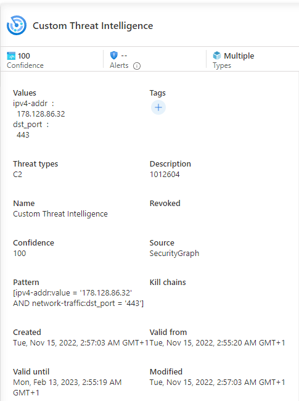Image resolution: width=299 pixels, height=401 pixels.
Task: Click the Custom Threat Intelligence radar icon
Action: point(17,25)
